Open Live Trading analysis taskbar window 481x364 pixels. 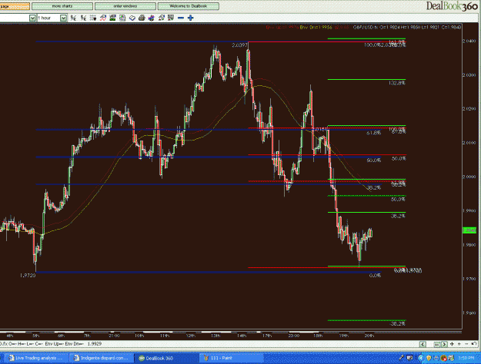[36, 358]
